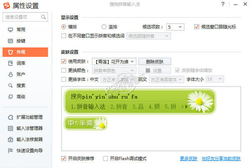
Task: Start the 快速设置向导
Action: (x=25, y=151)
